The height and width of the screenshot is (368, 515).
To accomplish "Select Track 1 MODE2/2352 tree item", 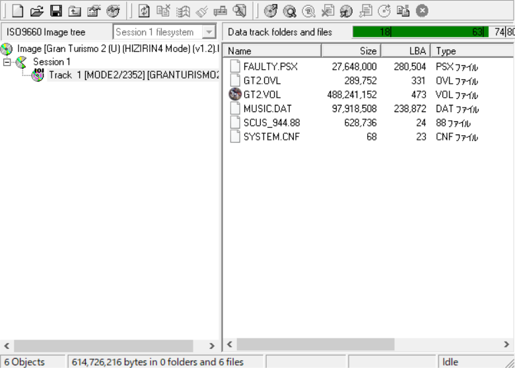I will tap(133, 75).
